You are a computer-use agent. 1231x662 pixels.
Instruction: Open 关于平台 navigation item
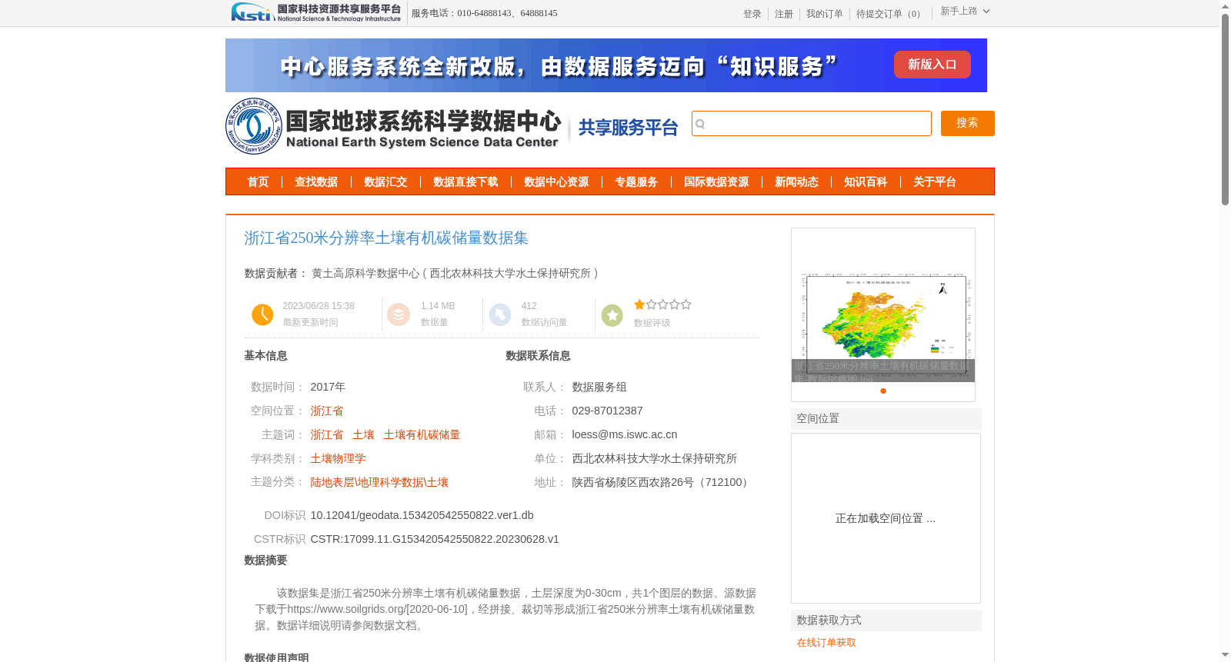click(935, 182)
